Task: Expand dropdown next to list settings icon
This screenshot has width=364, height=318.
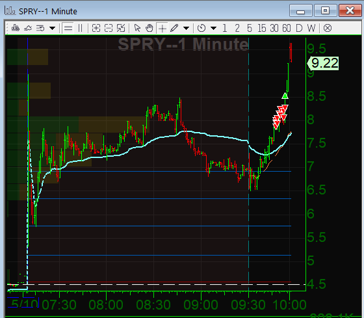Action: click(53, 29)
